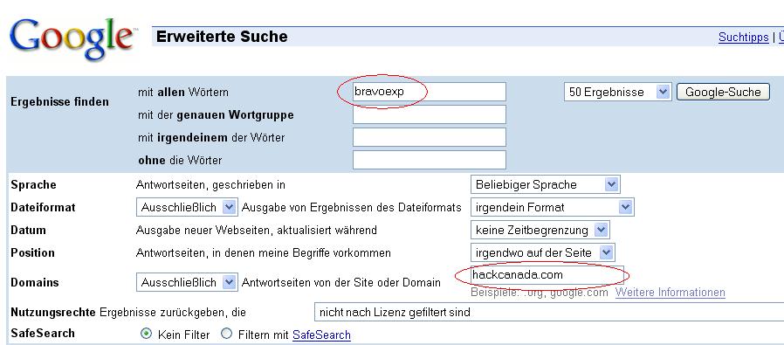Click the 'Position' row label

pyautogui.click(x=32, y=252)
